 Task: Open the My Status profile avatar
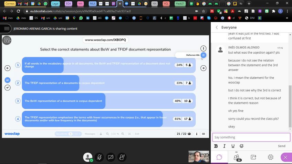[88, 157]
